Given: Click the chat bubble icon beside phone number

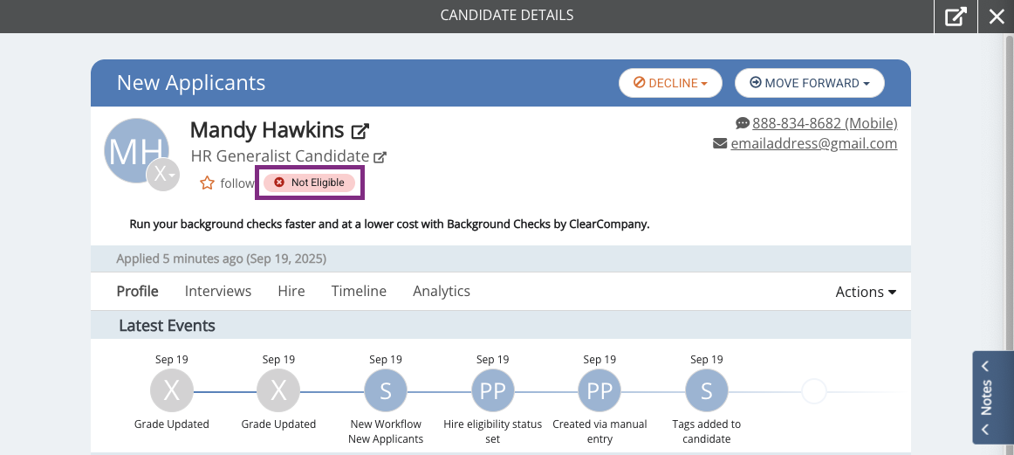Looking at the screenshot, I should click(x=743, y=123).
